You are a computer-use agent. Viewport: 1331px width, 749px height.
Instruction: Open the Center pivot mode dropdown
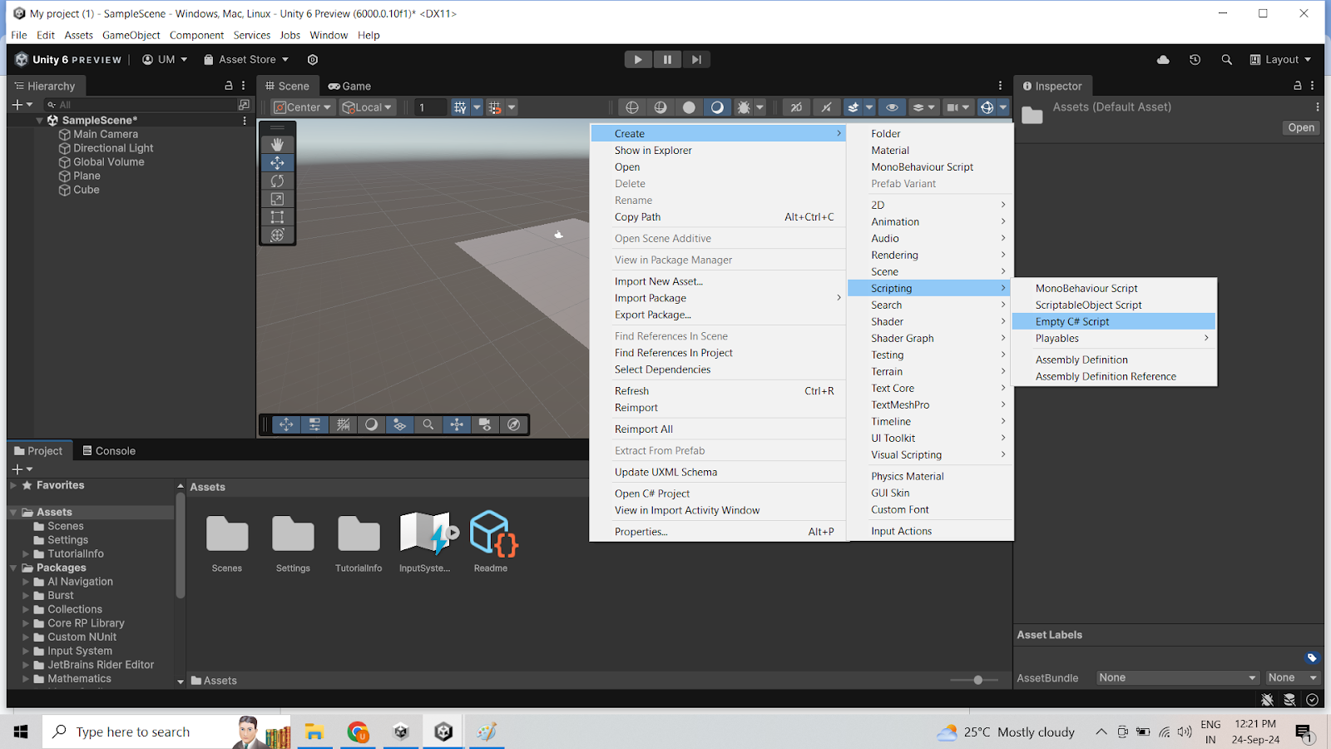click(x=303, y=107)
